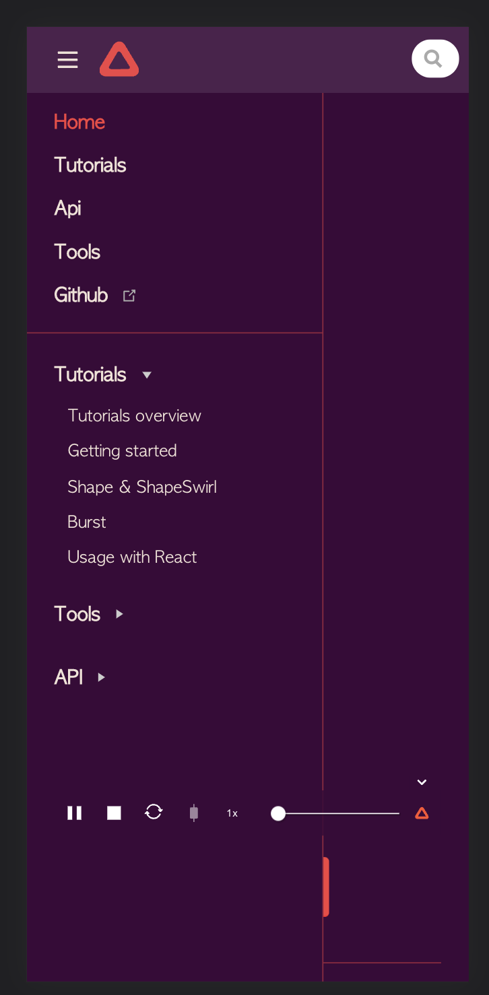
Task: Click the external link icon beside Github
Action: (129, 295)
